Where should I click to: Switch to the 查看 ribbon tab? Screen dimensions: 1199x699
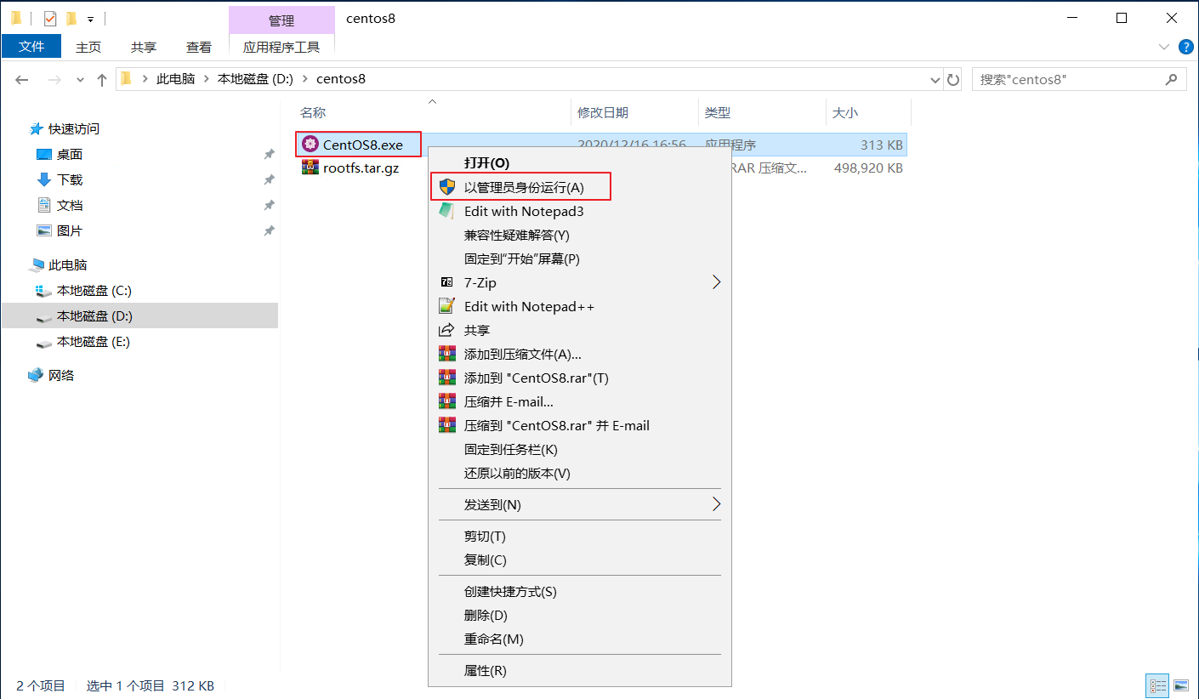pyautogui.click(x=199, y=47)
